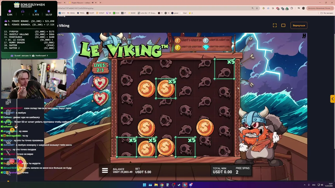The width and height of the screenshot is (335, 188).
Task: Click the Total Win USDT 0.00 display
Action: (x=222, y=170)
